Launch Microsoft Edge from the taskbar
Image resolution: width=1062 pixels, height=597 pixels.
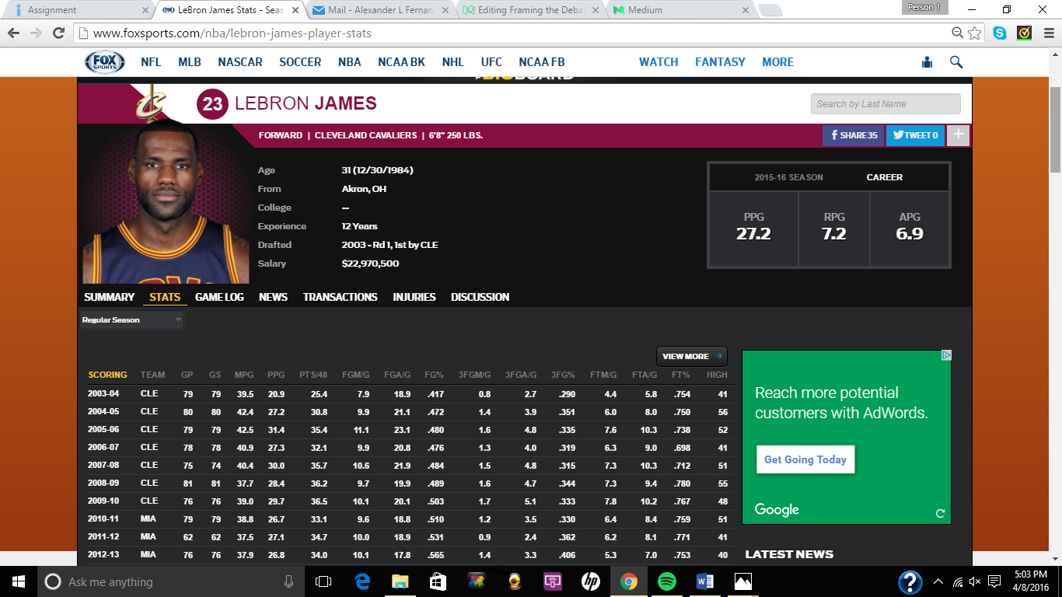[362, 581]
